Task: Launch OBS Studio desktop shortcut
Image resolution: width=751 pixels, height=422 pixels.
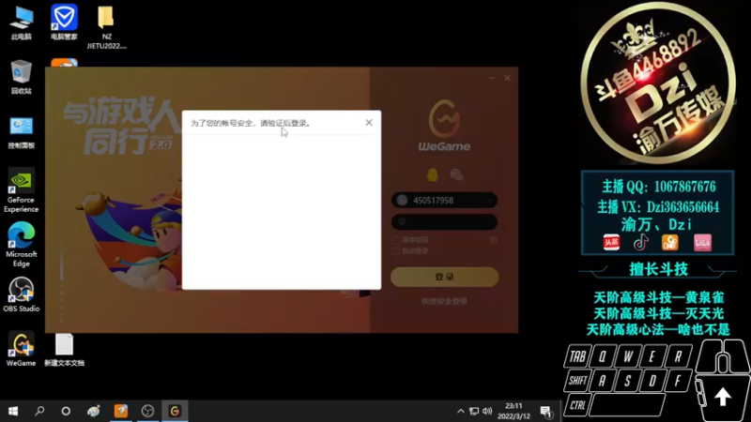Action: pos(21,294)
